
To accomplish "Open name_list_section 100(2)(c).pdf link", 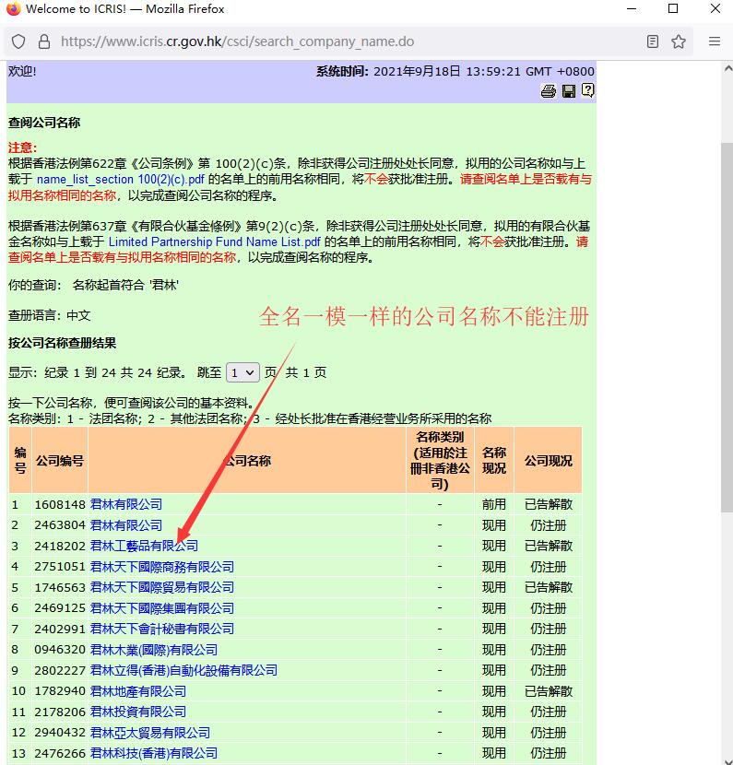I will [x=121, y=179].
